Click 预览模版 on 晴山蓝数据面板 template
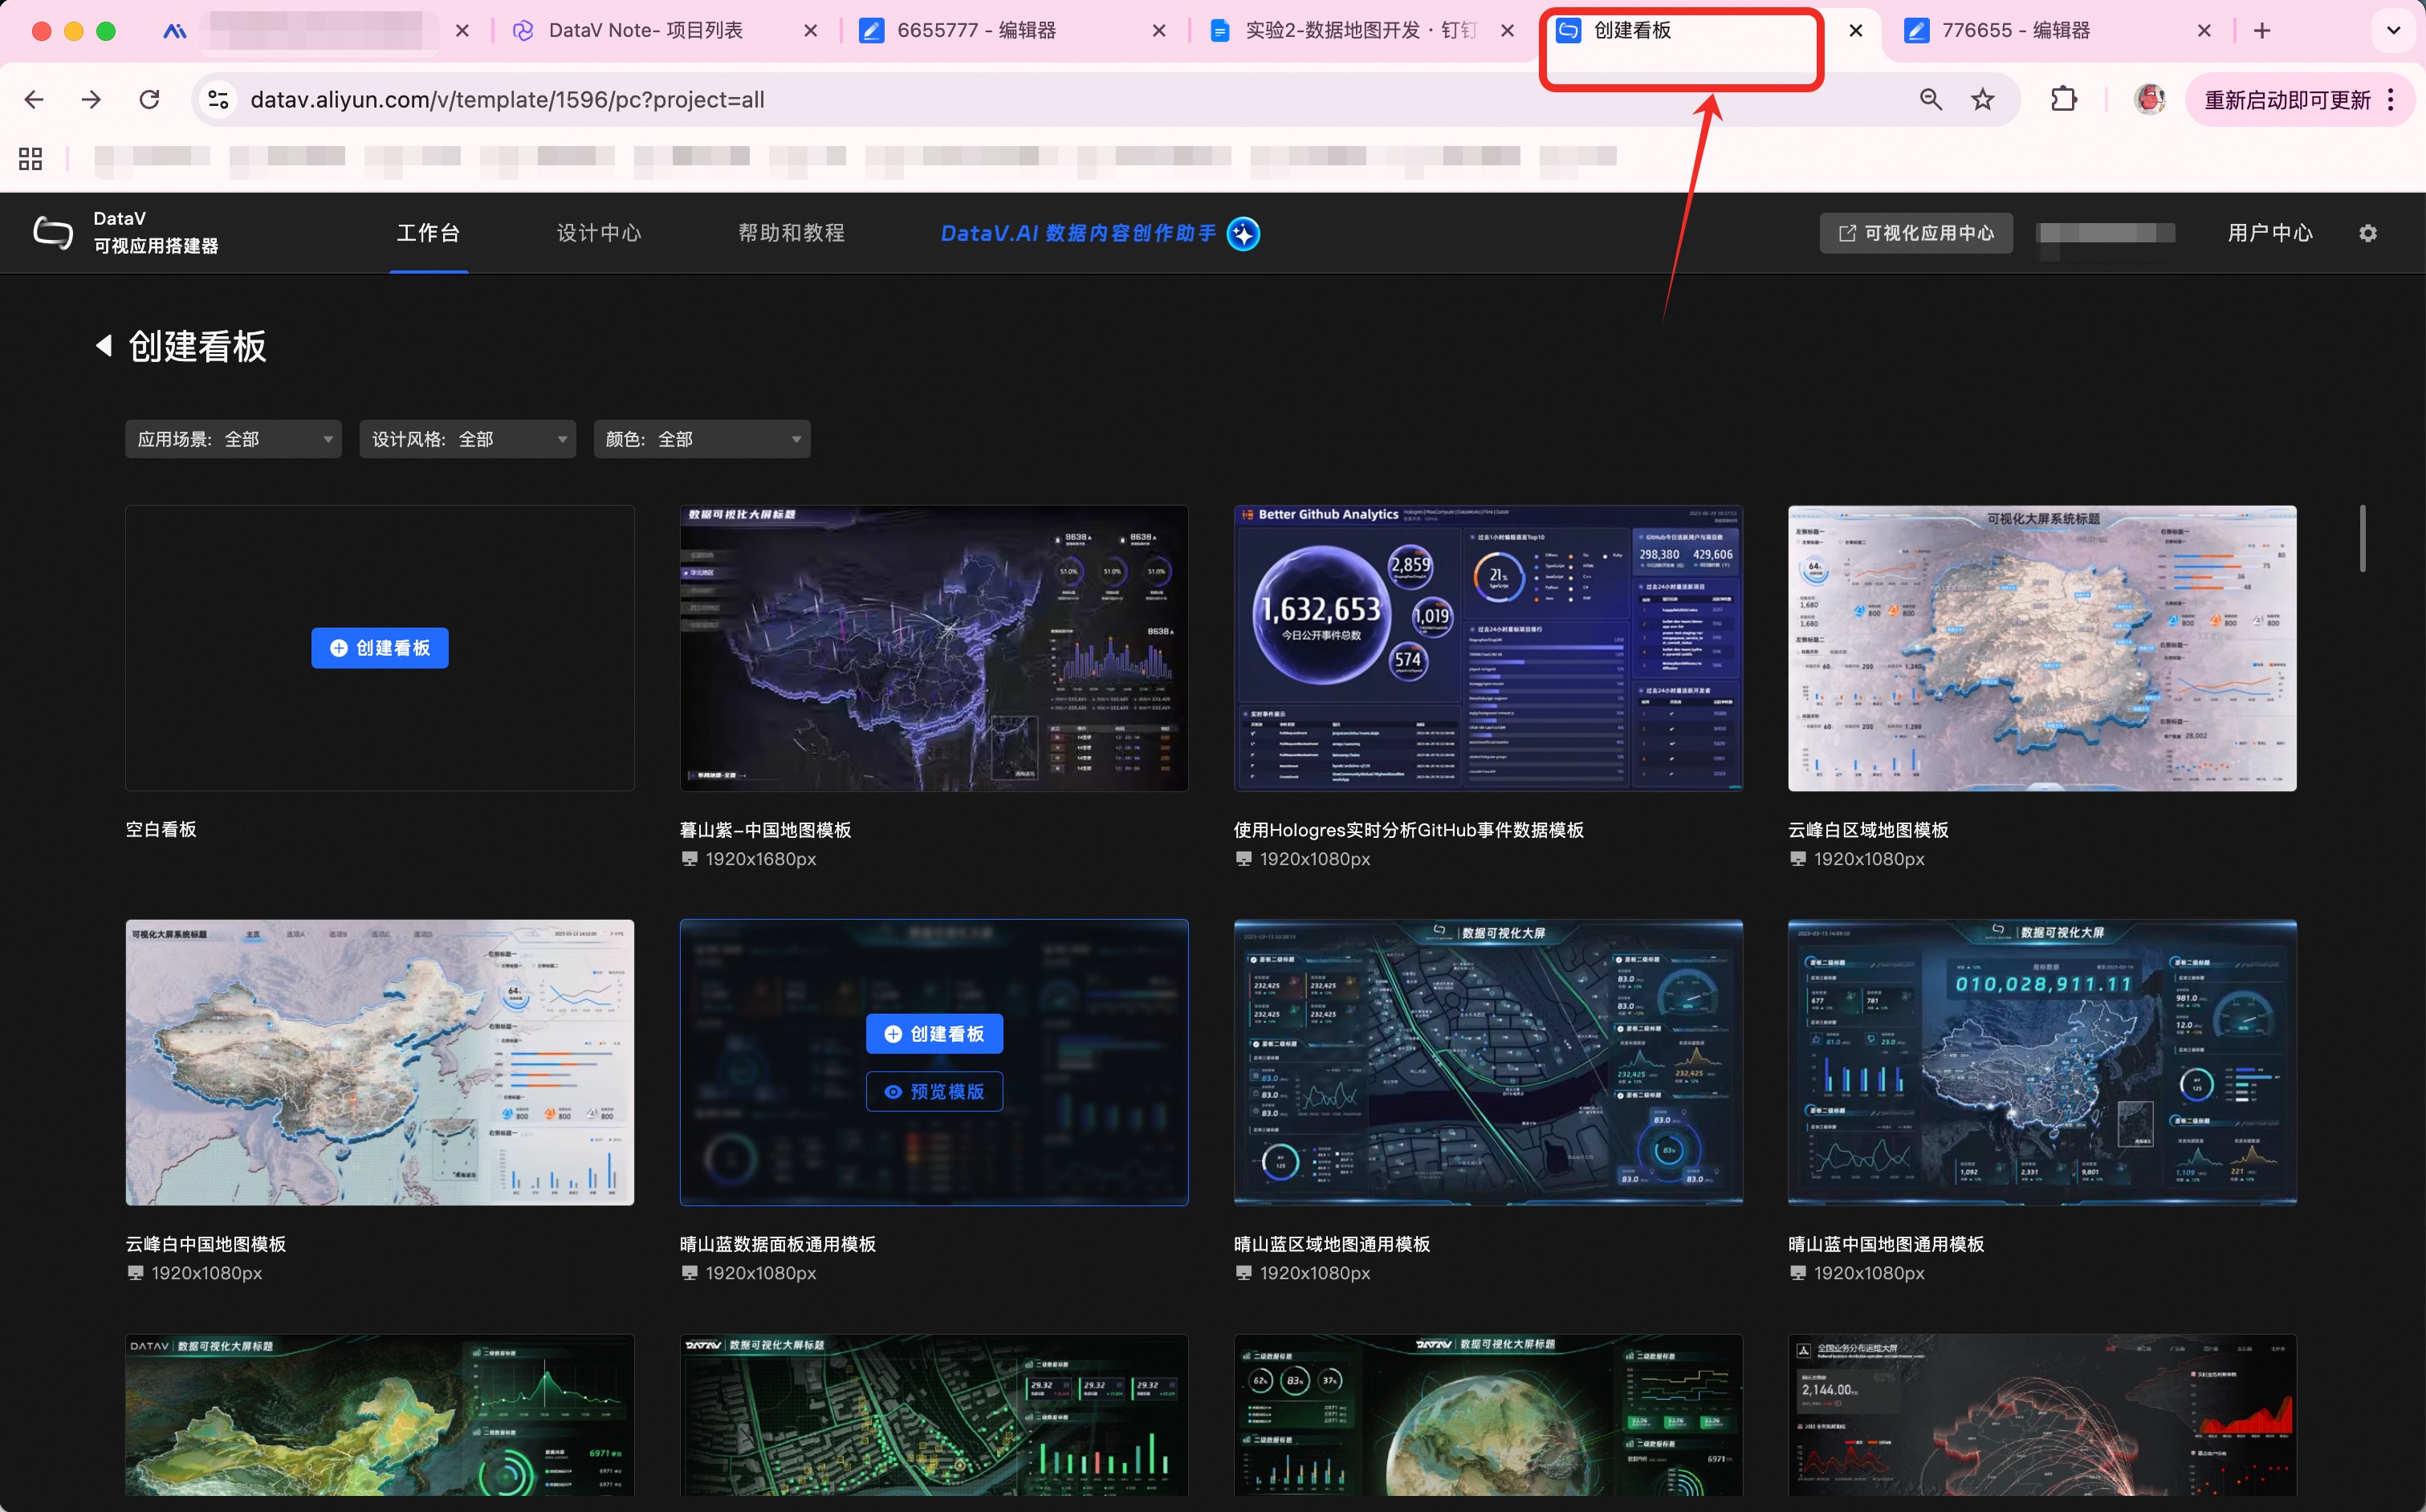The image size is (2426, 1512). pos(934,1091)
